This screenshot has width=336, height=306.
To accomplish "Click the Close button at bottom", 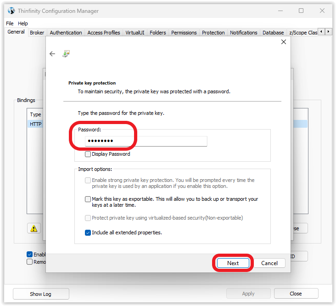I will 296,294.
